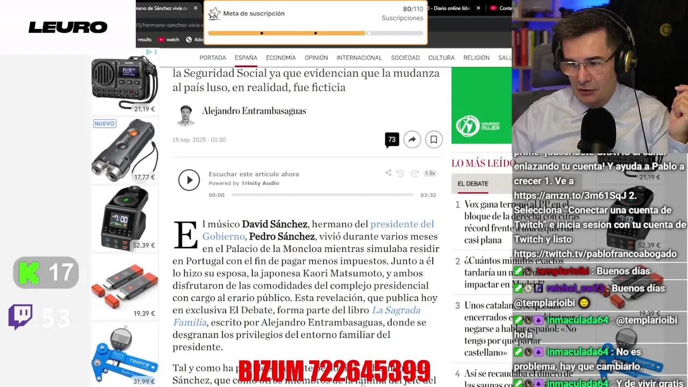Bookmark this article
Screen dimensions: 688x387
click(434, 140)
